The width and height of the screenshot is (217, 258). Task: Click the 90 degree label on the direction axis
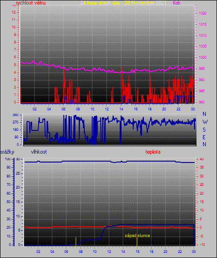(x=16, y=137)
